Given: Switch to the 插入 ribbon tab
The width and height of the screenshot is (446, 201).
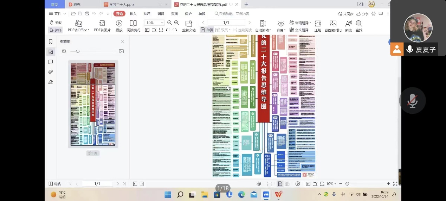Looking at the screenshot, I should [x=133, y=14].
